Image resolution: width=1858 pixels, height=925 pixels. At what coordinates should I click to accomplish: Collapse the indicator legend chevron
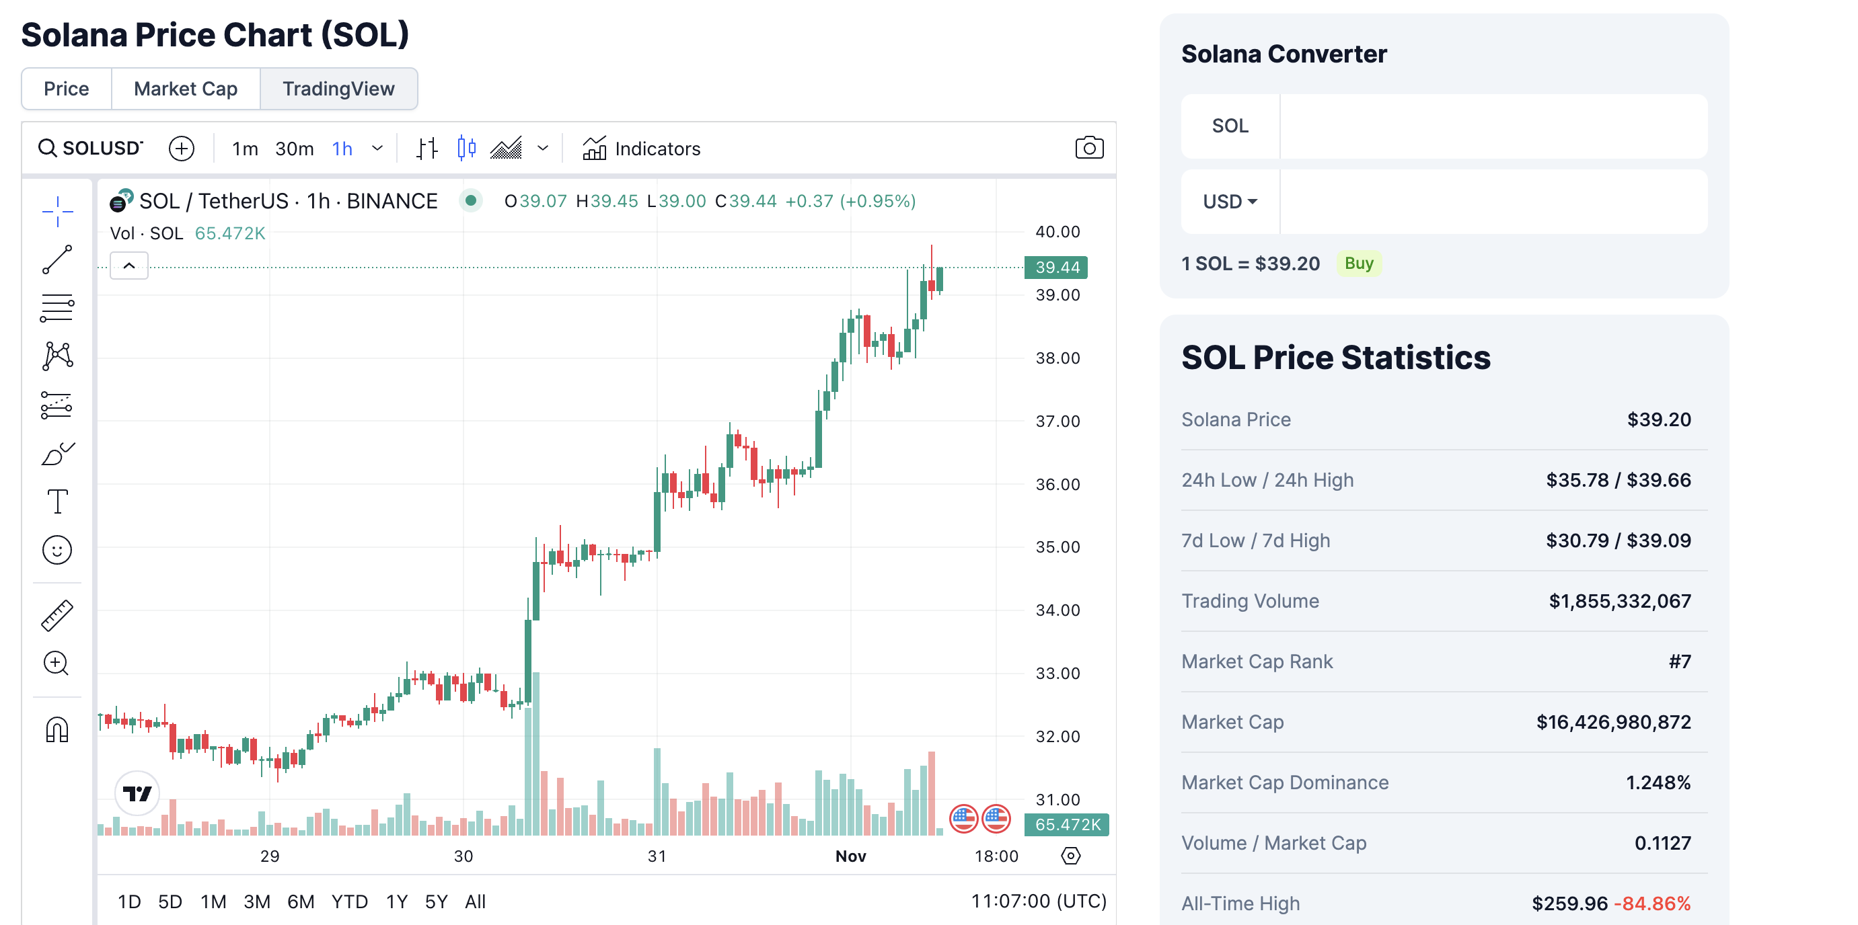(x=129, y=266)
